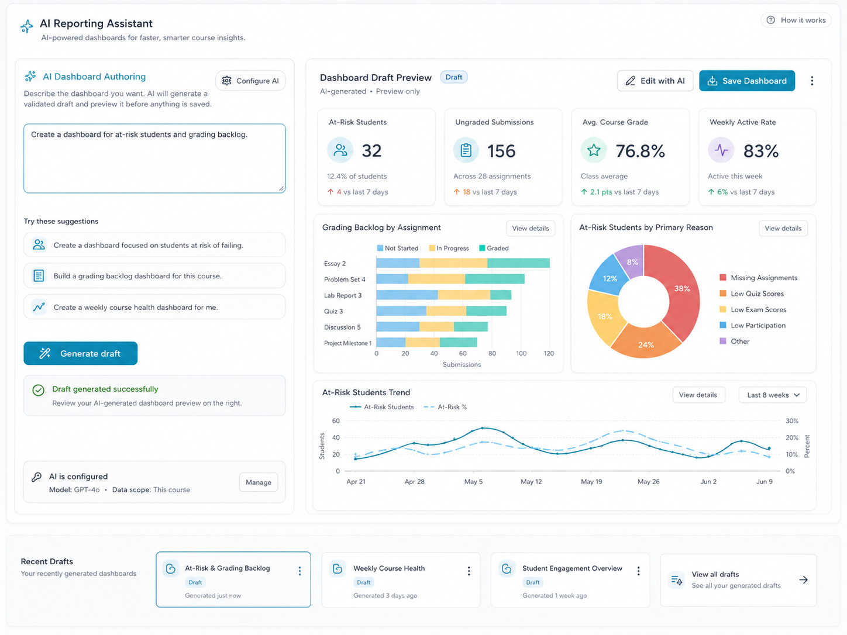
Task: Toggle the At-Risk % legend series
Action: click(x=445, y=407)
